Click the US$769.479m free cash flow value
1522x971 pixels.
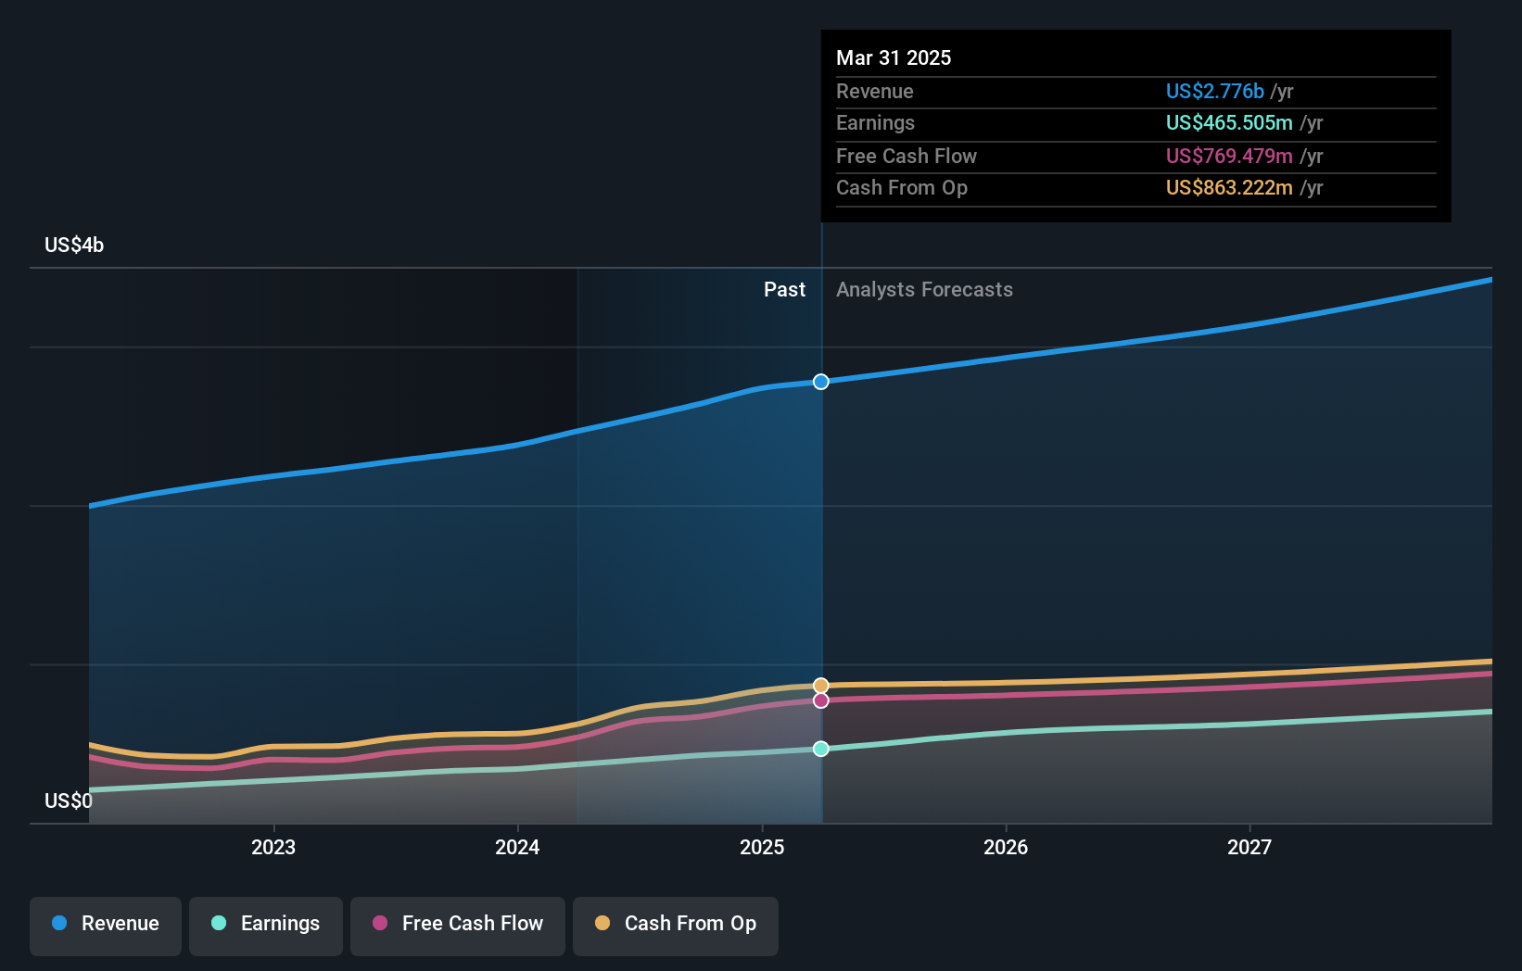(x=1229, y=156)
